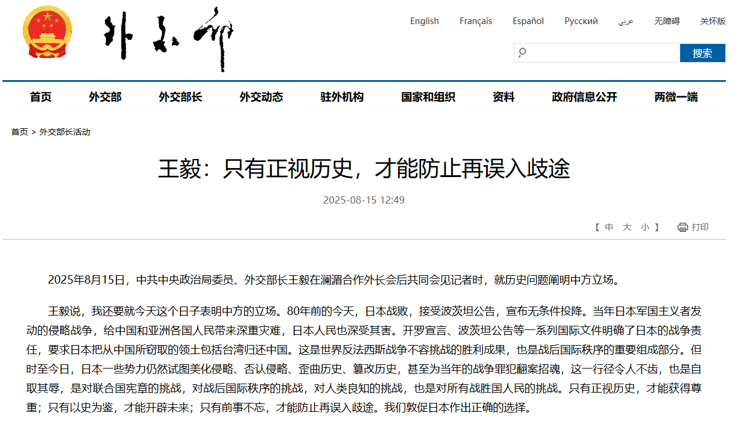Viewport: 741px width, 442px height.
Task: Click the paragraph starting 2025年8月15日
Action: coord(333,279)
